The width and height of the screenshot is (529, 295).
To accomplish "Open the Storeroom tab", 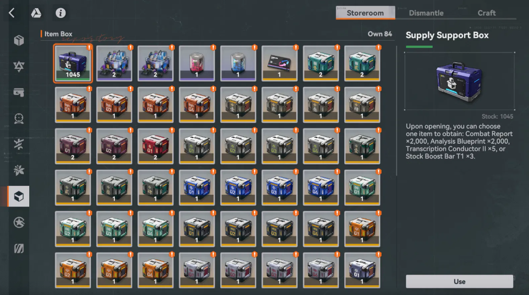I will click(365, 13).
